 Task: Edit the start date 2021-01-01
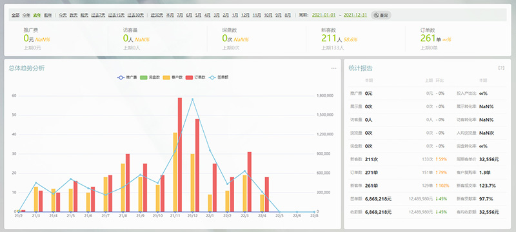click(x=324, y=15)
